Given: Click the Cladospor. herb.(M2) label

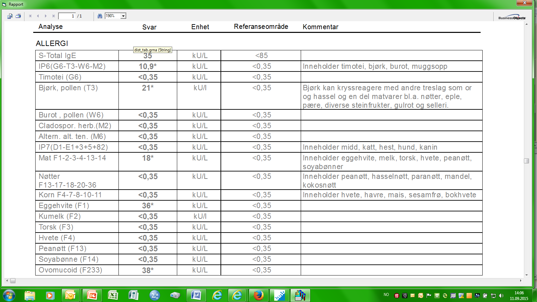Looking at the screenshot, I should [x=75, y=125].
